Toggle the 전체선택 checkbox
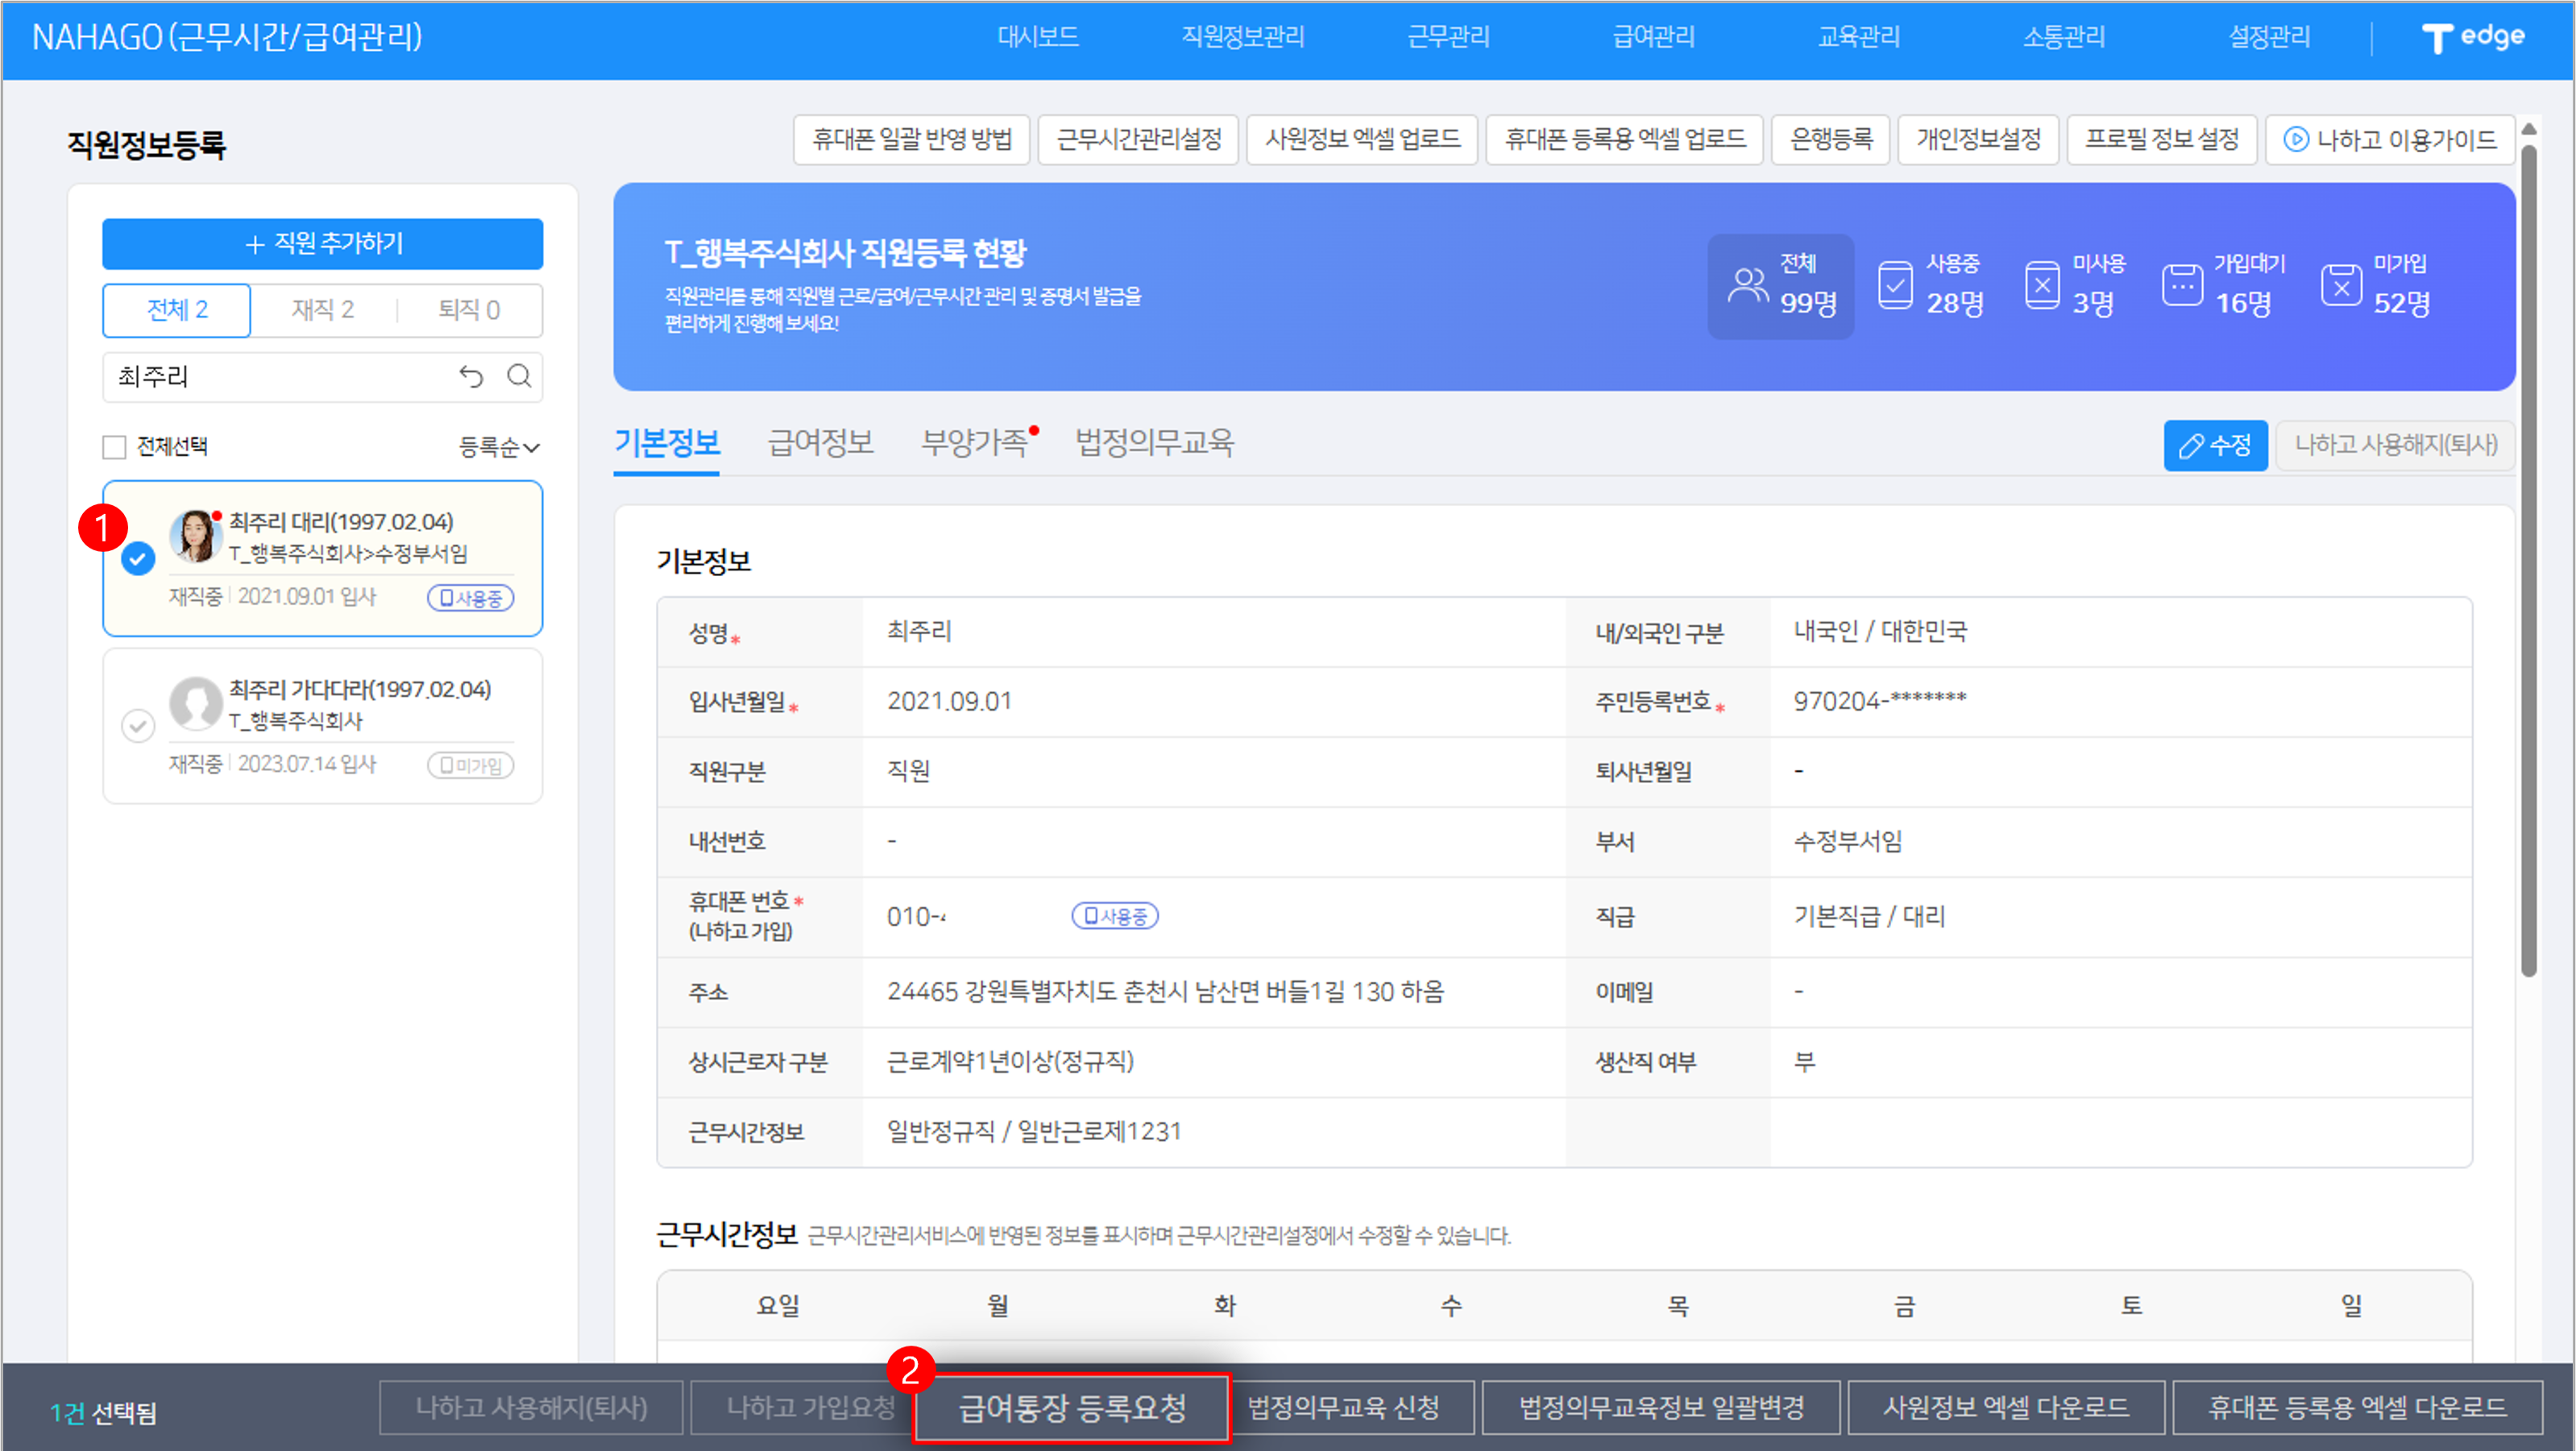The height and width of the screenshot is (1451, 2576). tap(115, 447)
